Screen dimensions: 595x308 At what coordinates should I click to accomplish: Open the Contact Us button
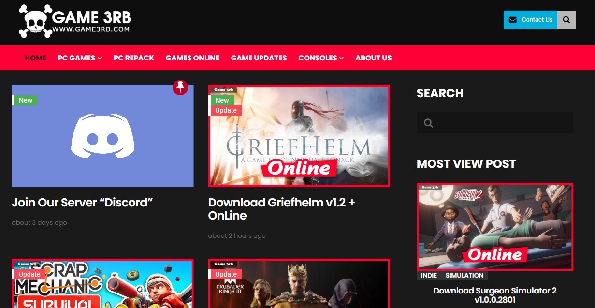click(531, 20)
